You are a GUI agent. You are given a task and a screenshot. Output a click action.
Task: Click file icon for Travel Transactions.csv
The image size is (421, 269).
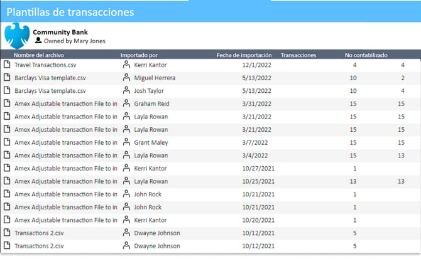[8, 65]
